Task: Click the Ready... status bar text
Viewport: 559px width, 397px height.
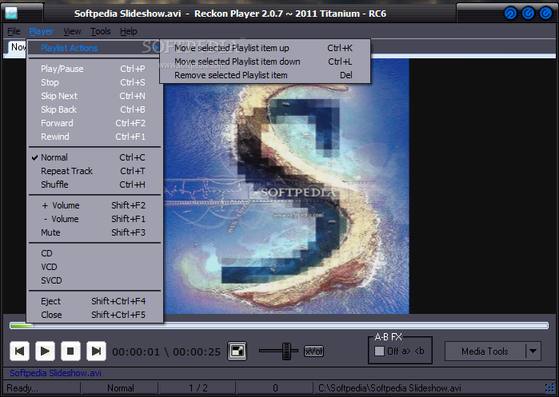Action: coord(22,388)
